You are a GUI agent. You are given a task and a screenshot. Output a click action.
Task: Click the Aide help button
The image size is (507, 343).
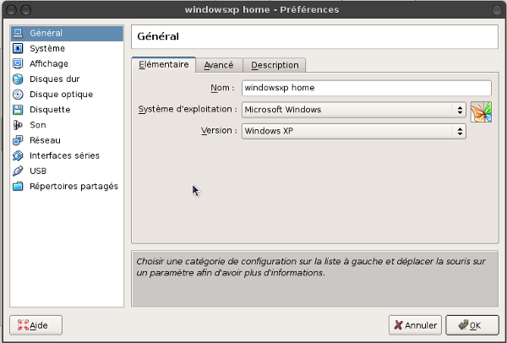[32, 324]
